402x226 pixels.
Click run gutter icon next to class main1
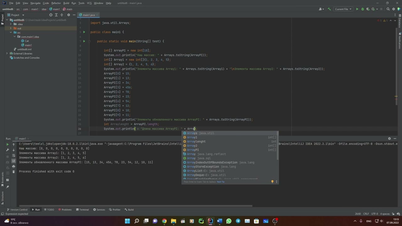coord(84,32)
